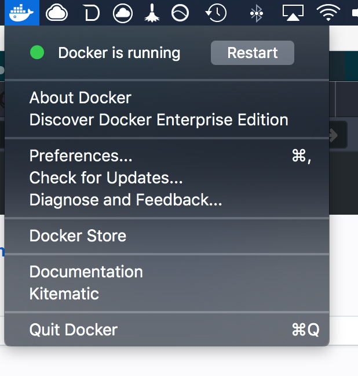
Task: Choose Check for Updates...
Action: pyautogui.click(x=167, y=178)
